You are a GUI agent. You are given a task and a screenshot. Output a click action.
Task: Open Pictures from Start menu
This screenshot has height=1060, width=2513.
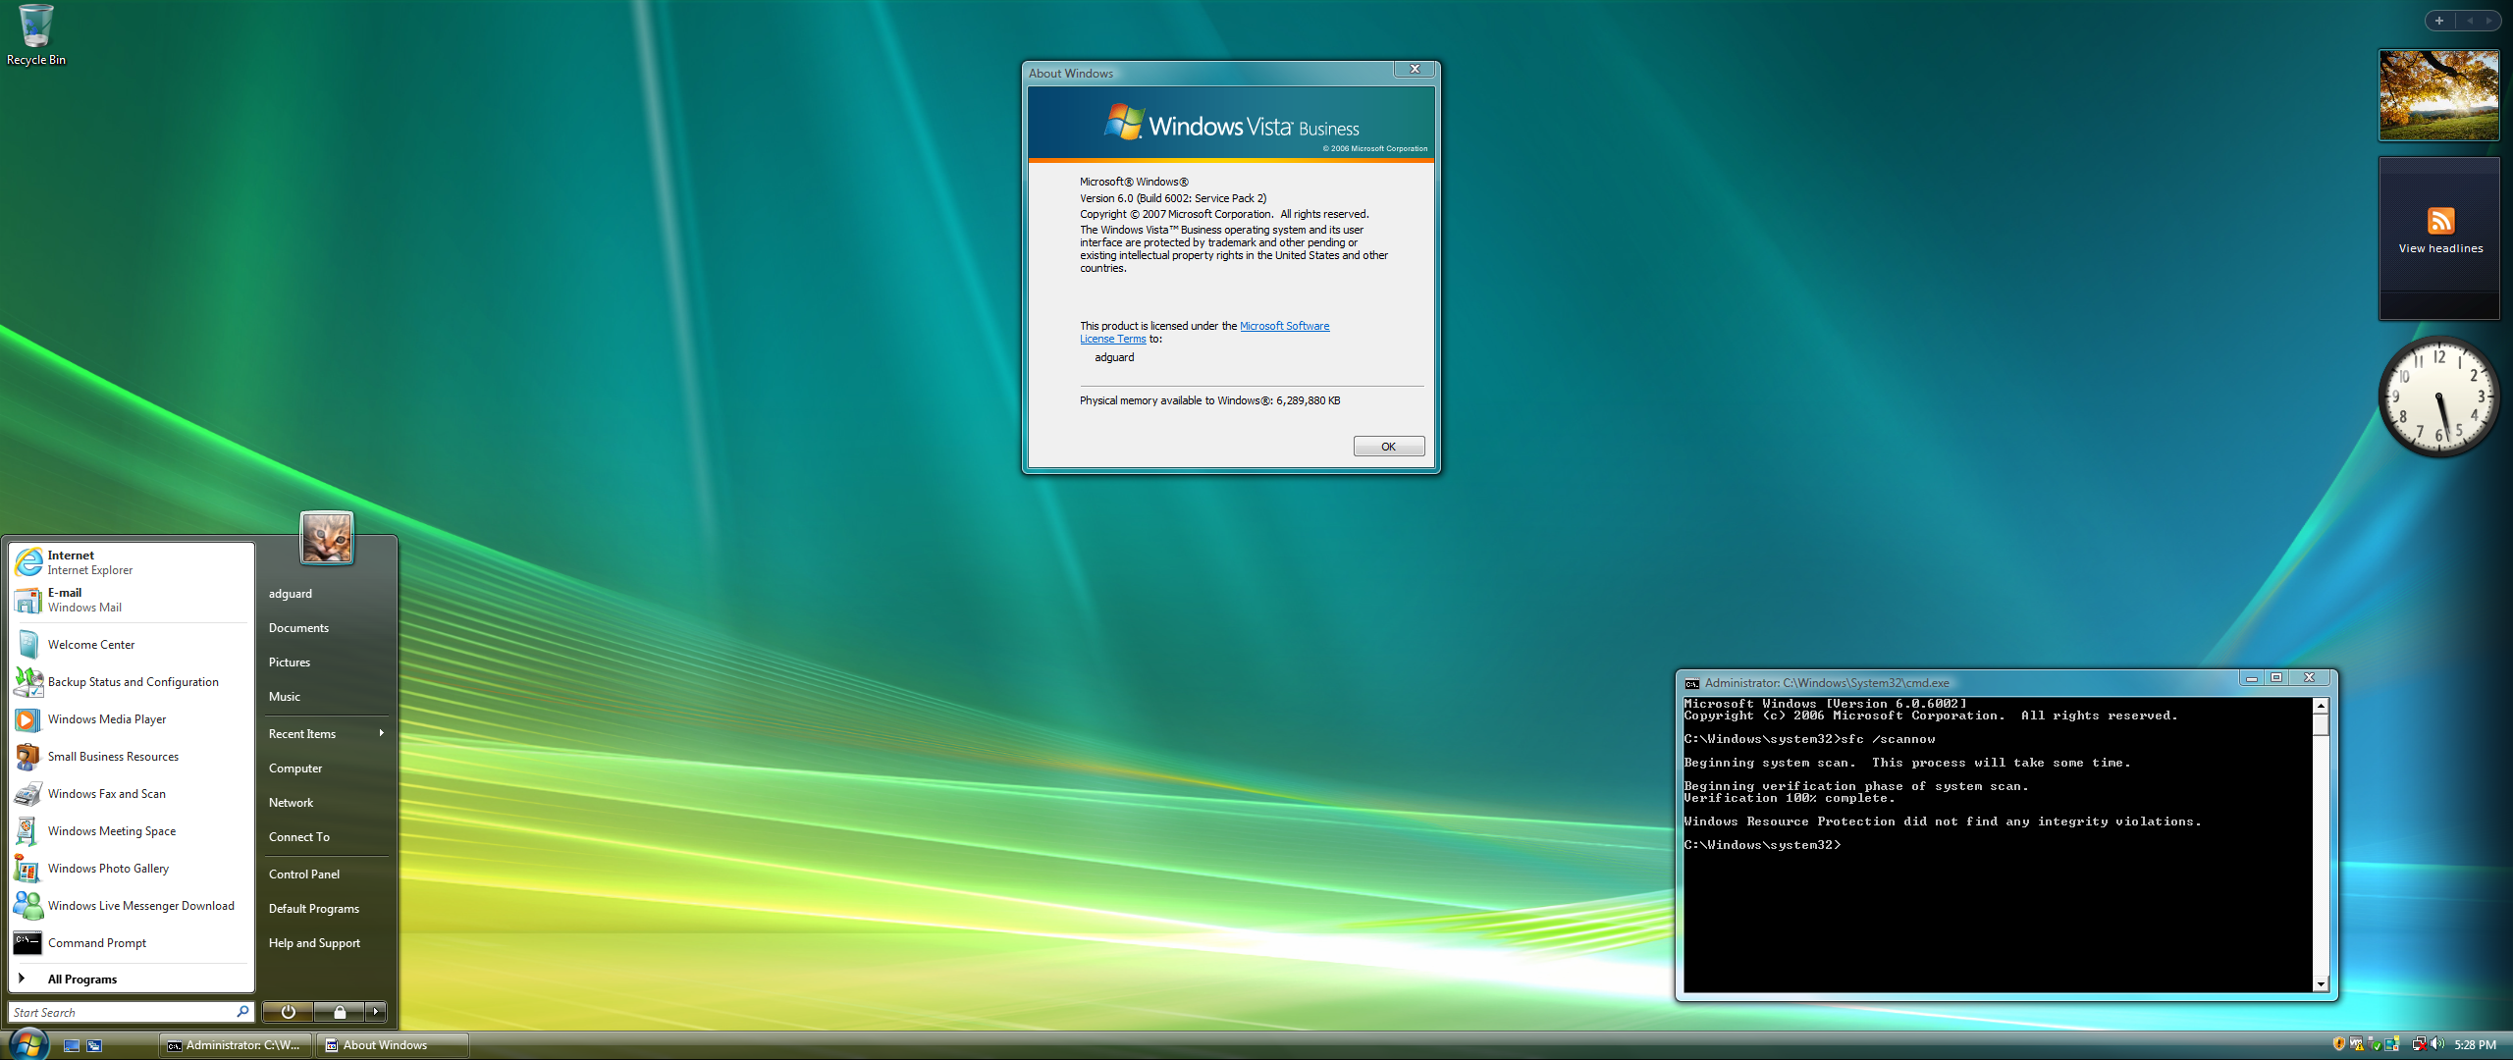pyautogui.click(x=326, y=662)
